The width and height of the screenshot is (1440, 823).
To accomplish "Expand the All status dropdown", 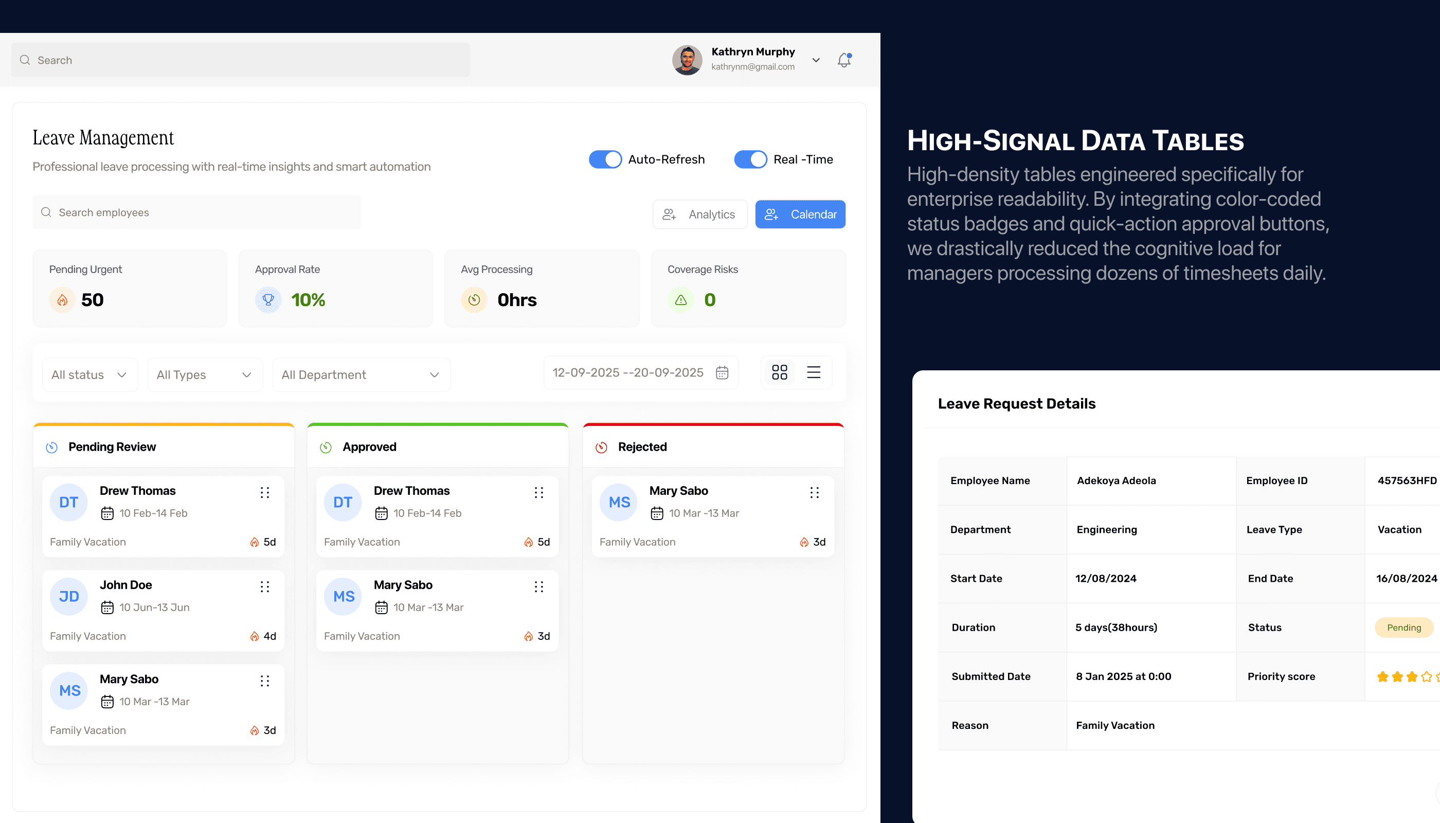I will pos(90,375).
